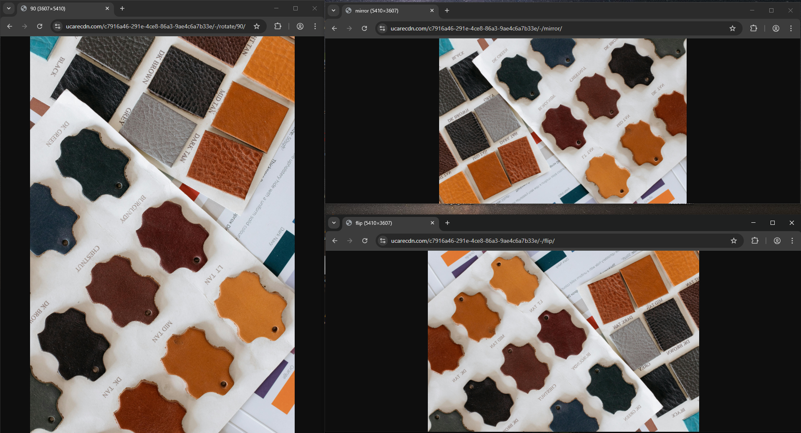Open a new tab in the rotate/90 window

coord(122,8)
